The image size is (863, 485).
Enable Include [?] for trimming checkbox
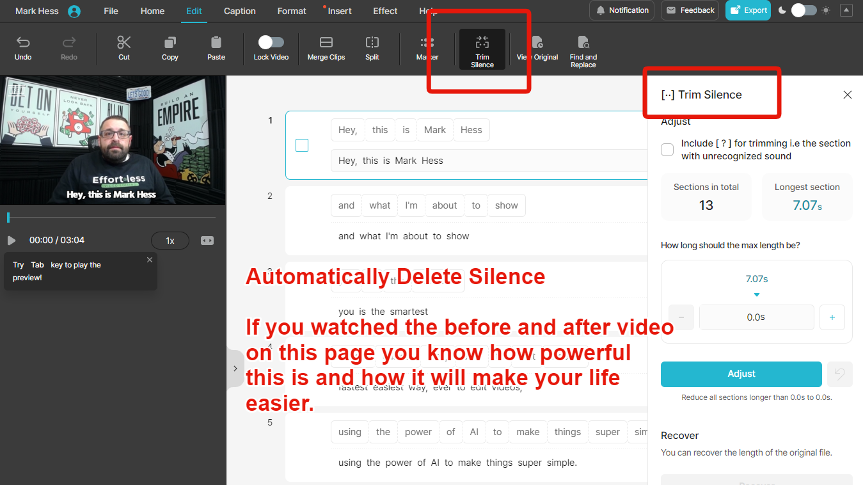(667, 150)
